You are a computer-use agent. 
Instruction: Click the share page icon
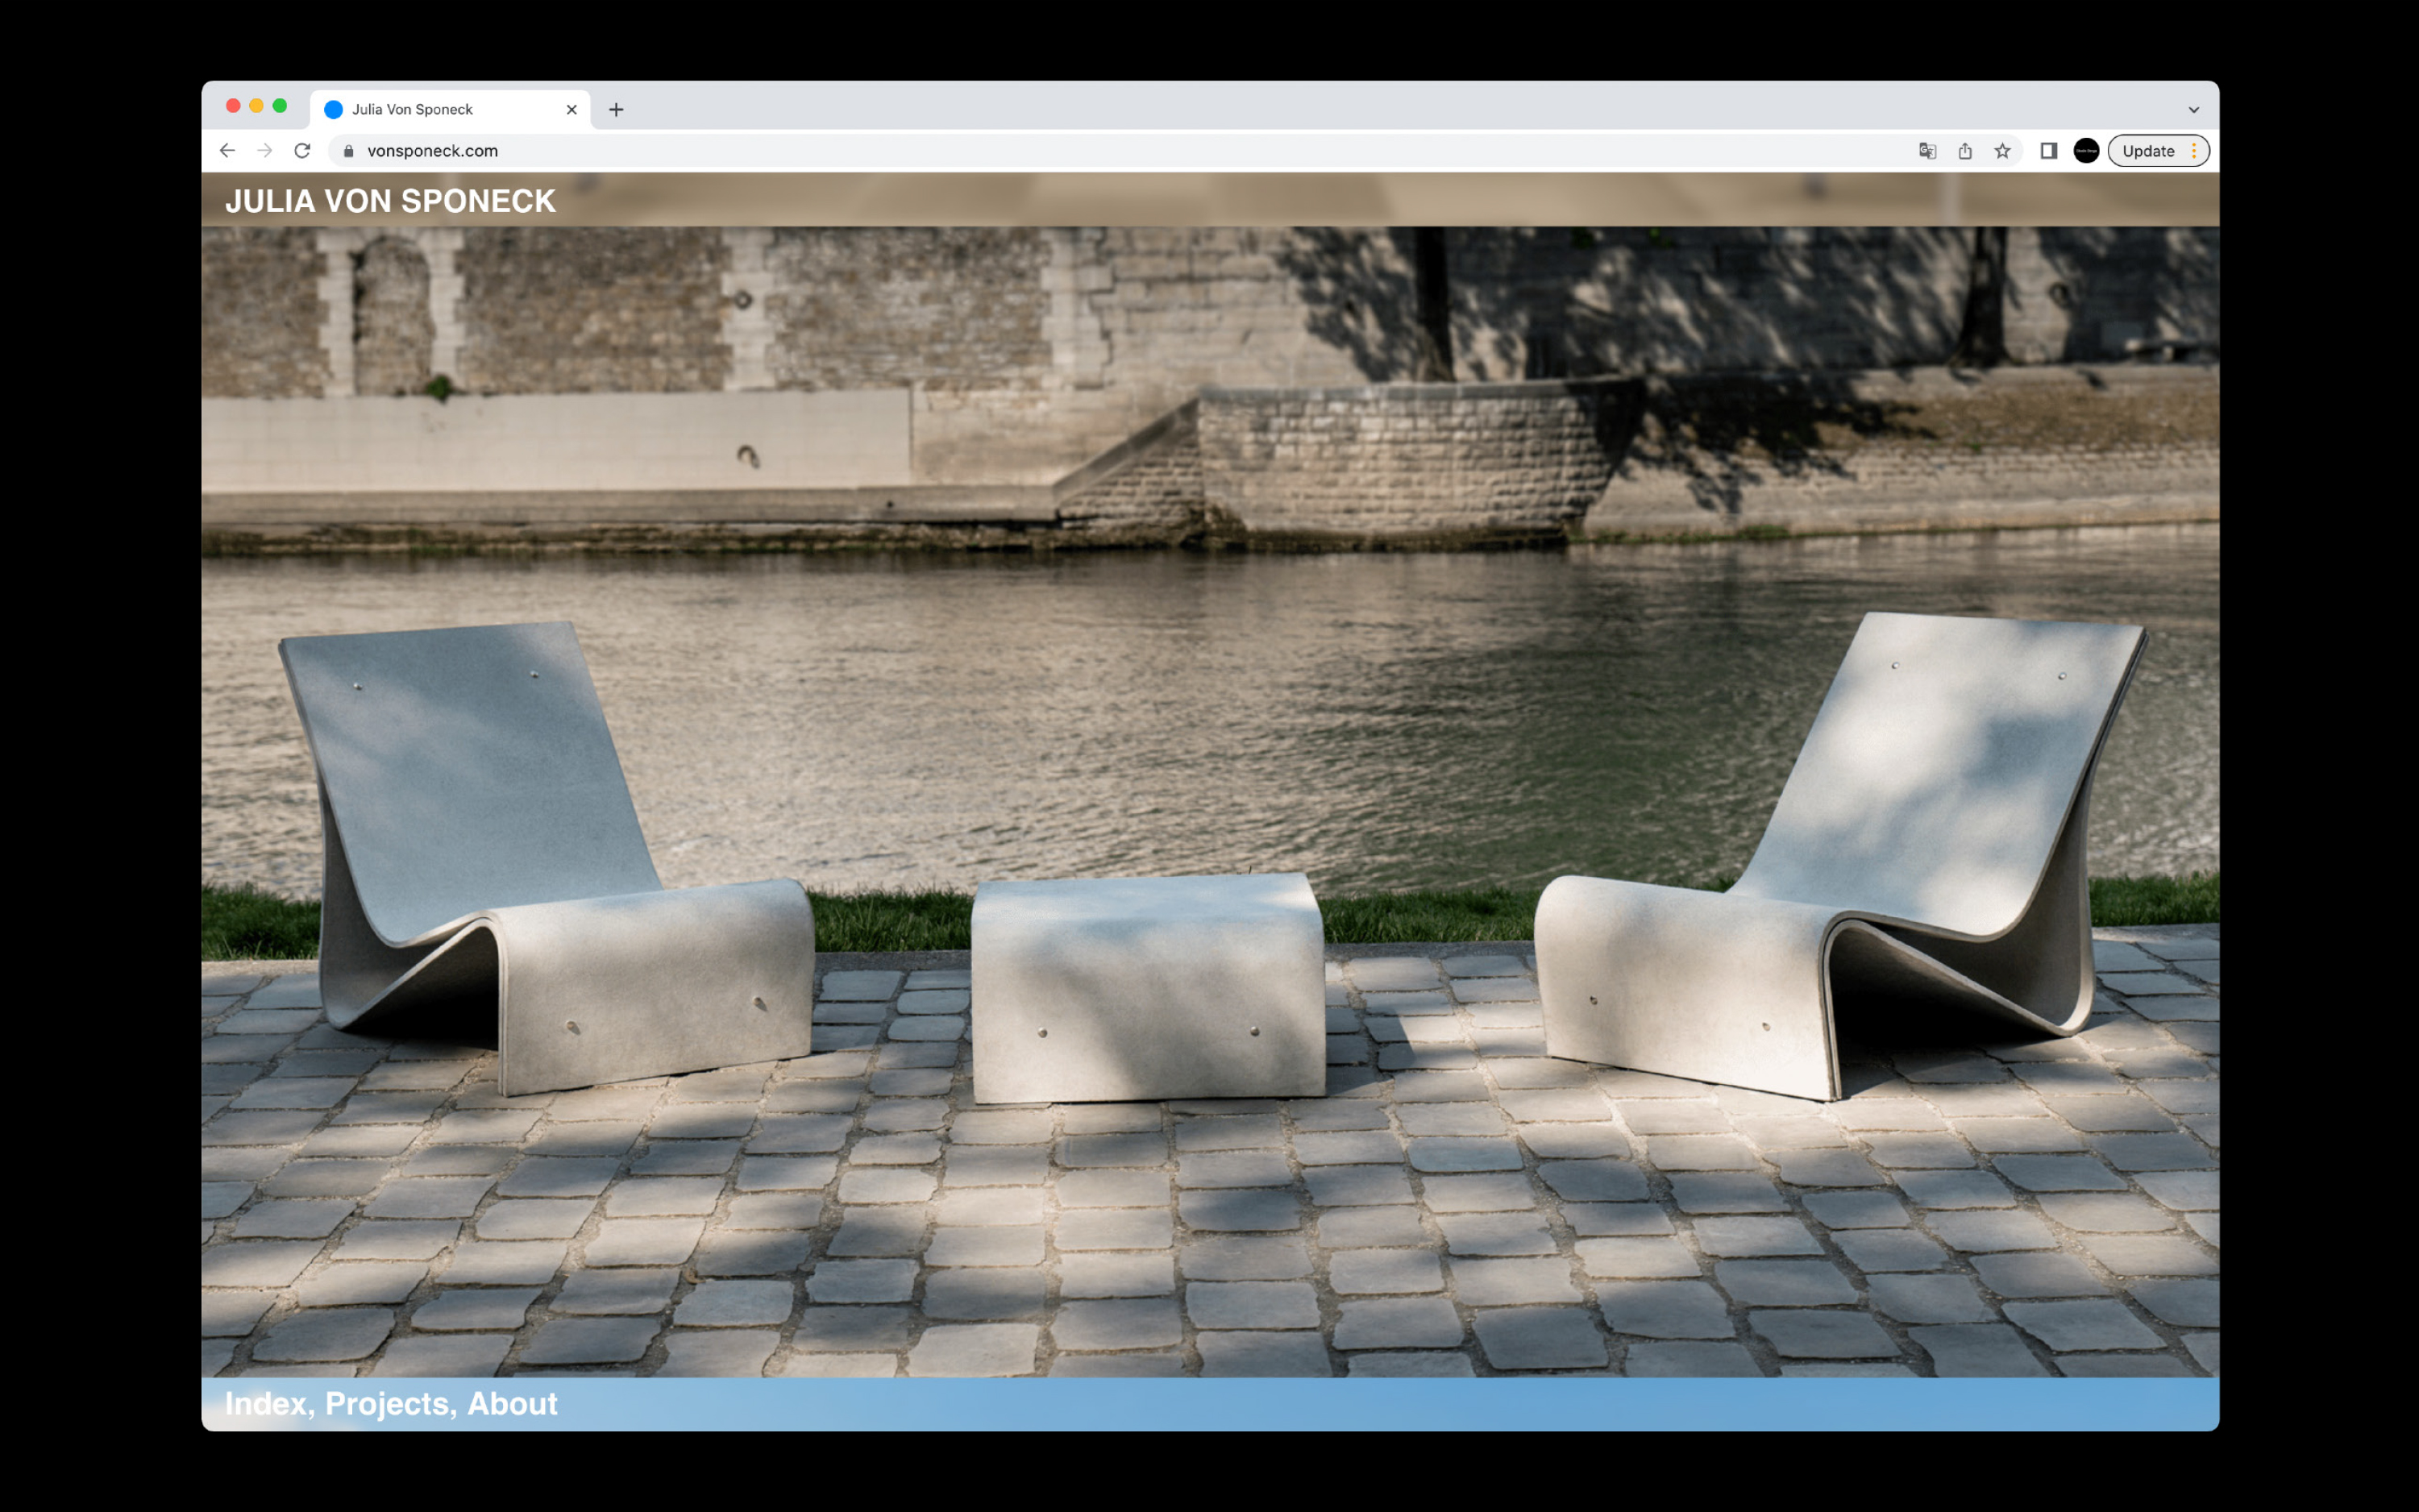tap(1965, 151)
